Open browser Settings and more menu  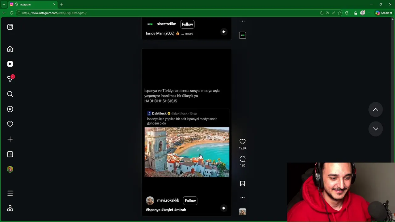pyautogui.click(x=370, y=13)
